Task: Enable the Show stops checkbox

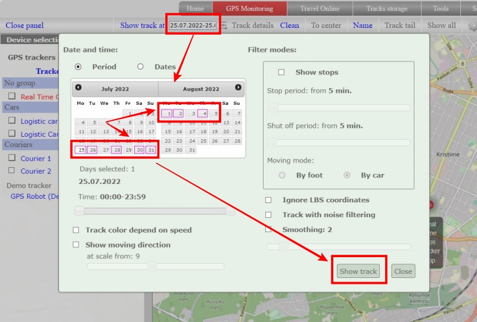Action: coord(281,72)
